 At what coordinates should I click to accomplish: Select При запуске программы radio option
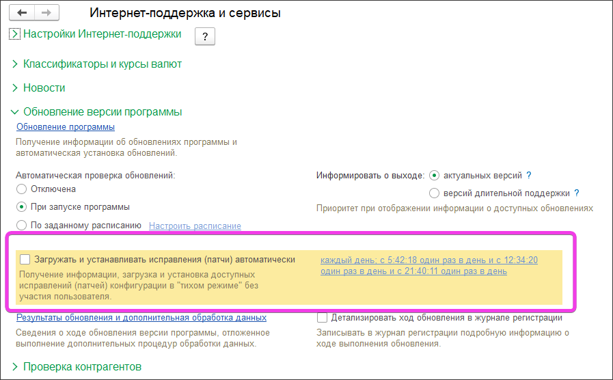click(22, 207)
